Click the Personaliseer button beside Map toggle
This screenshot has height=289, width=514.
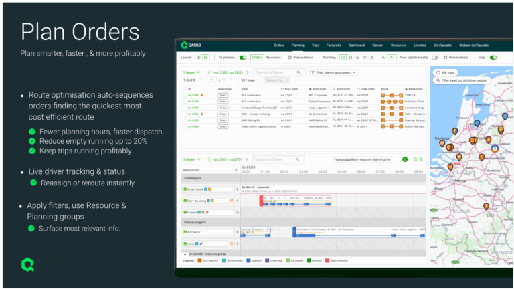click(456, 58)
